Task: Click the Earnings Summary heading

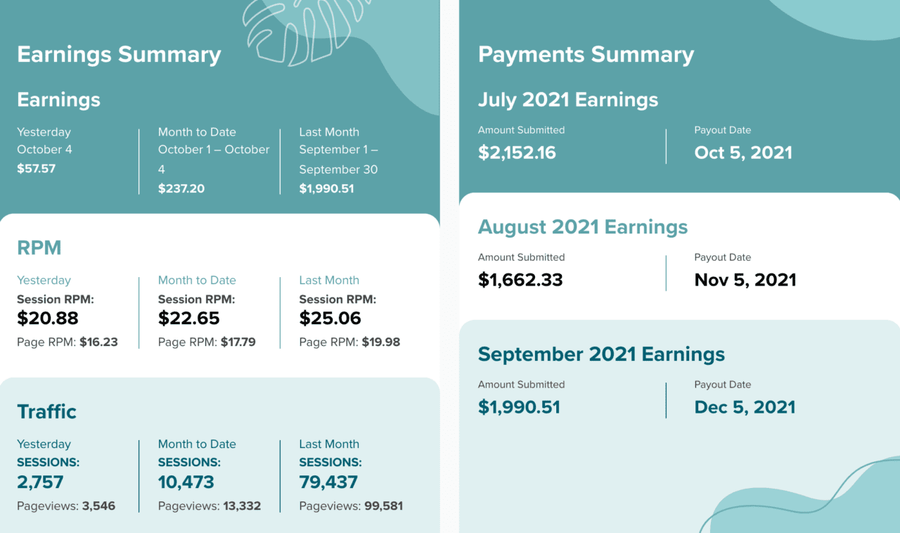Action: 119,55
